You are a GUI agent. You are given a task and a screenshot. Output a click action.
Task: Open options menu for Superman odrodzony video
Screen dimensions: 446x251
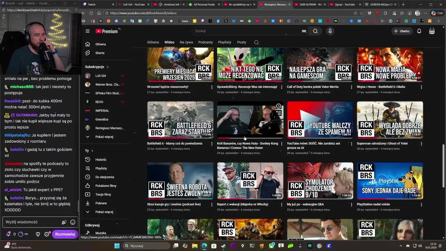421,144
